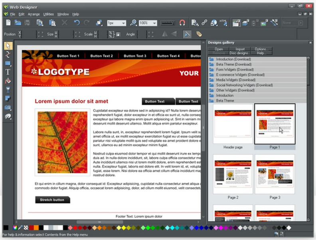Viewport: 316px width, 240px height.
Task: Pick the orange color swatch in the color line
Action: tap(36, 228)
